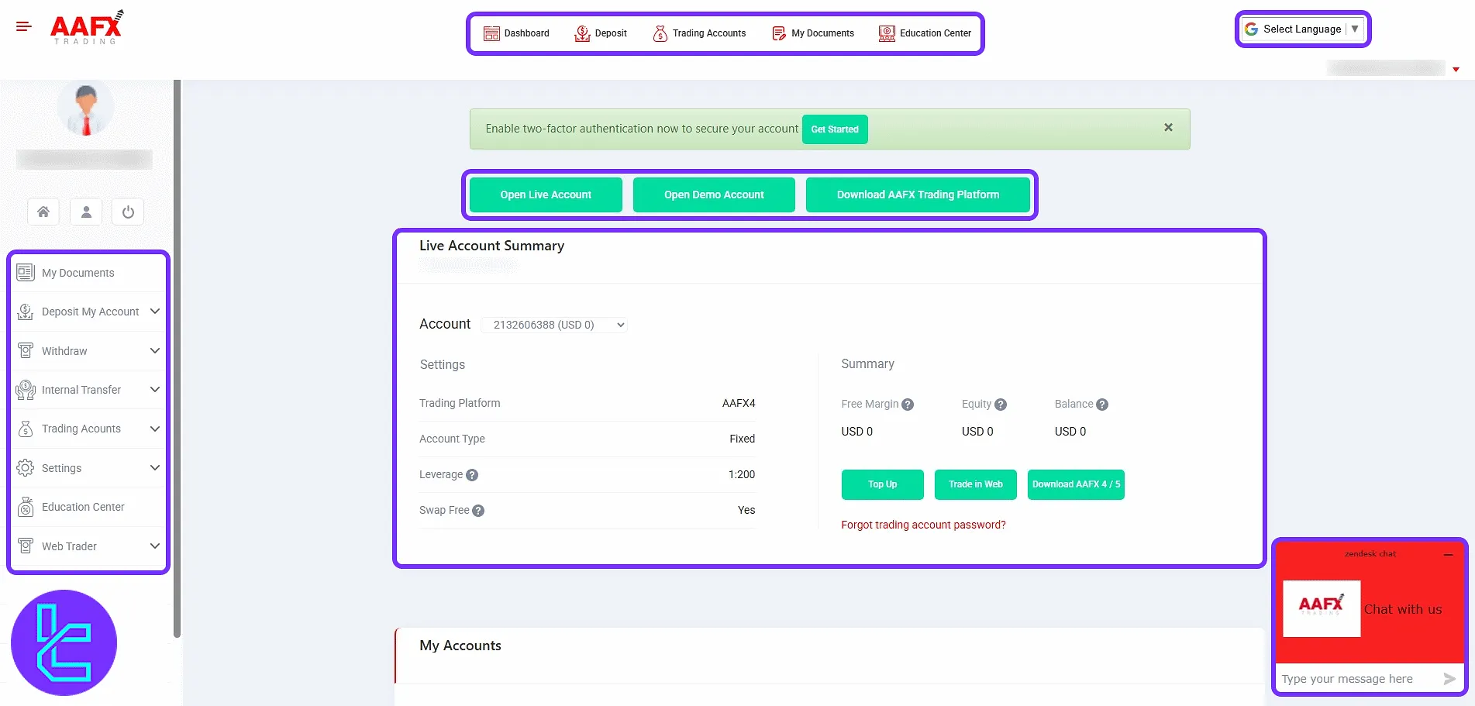Click the sidebar vertical scrollbar

(177, 358)
